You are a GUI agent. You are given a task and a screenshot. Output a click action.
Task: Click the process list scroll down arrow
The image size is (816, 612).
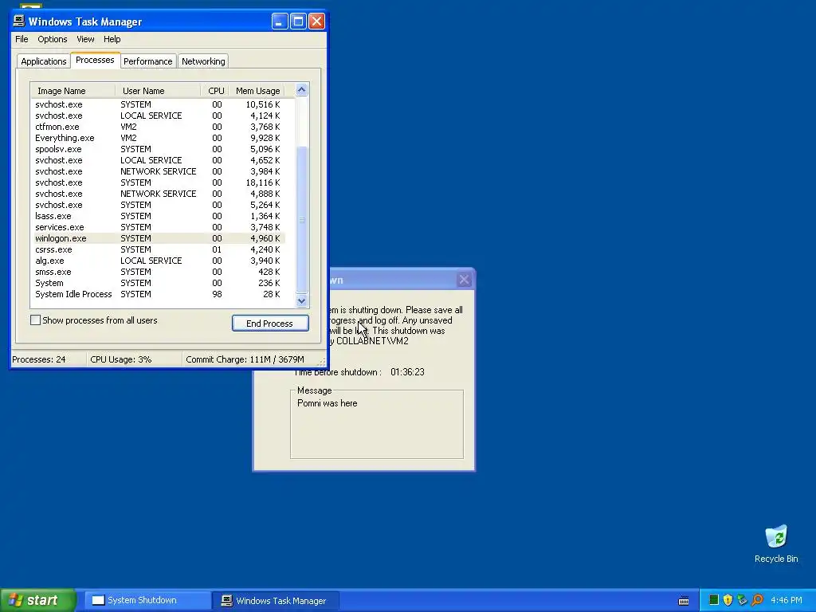point(301,300)
